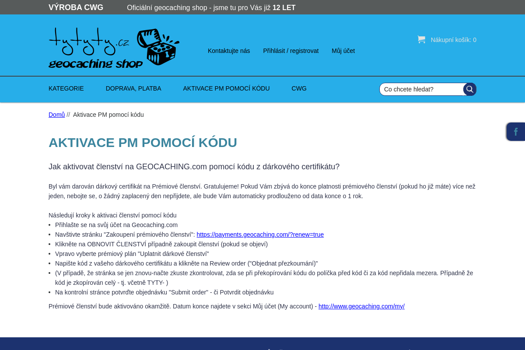The width and height of the screenshot is (525, 350).
Task: Click the magnifier search button
Action: tap(469, 89)
